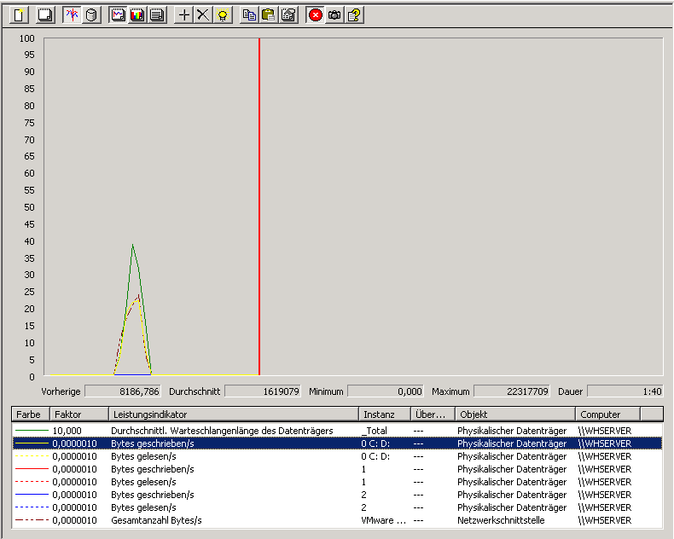The width and height of the screenshot is (674, 539).
Task: Select the Durchschnittl. Warteschlangenlänge des Datenträgers row
Action: pos(338,430)
